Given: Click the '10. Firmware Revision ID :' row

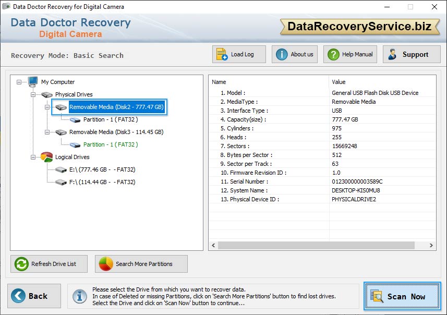Looking at the screenshot, I should 322,173.
